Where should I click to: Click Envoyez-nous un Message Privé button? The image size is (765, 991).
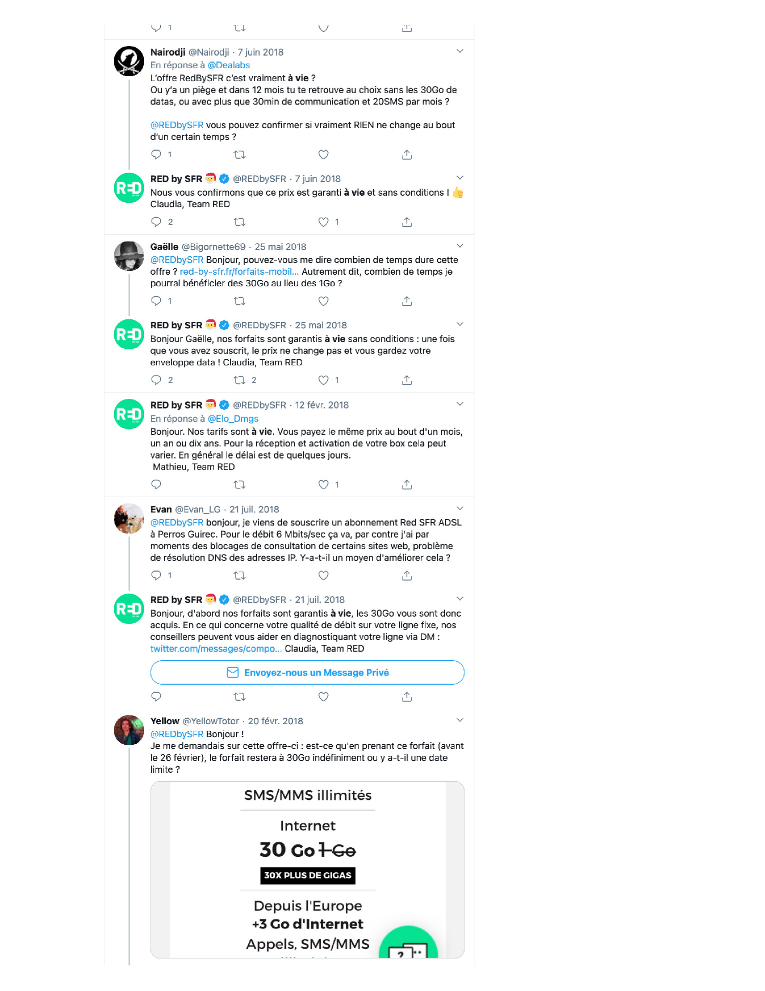coord(307,673)
